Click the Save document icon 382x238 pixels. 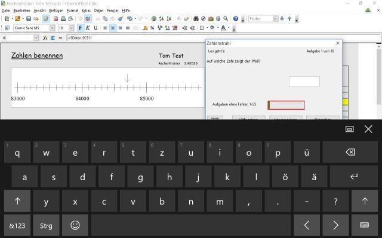29,18
